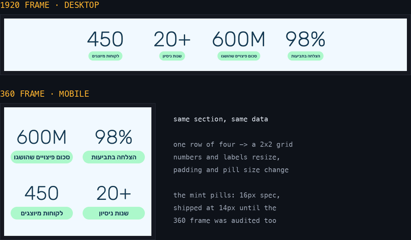Viewport: 411px width, 240px height.
Task: Click the 450 number in mobile frame
Action: click(x=42, y=193)
